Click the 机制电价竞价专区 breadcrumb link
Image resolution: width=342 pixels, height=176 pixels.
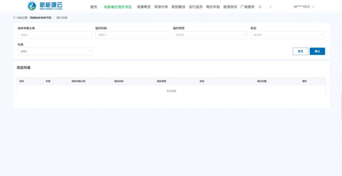click(x=40, y=17)
